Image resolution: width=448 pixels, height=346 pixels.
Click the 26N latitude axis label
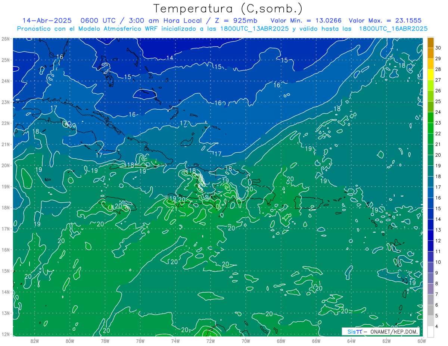tap(5, 39)
